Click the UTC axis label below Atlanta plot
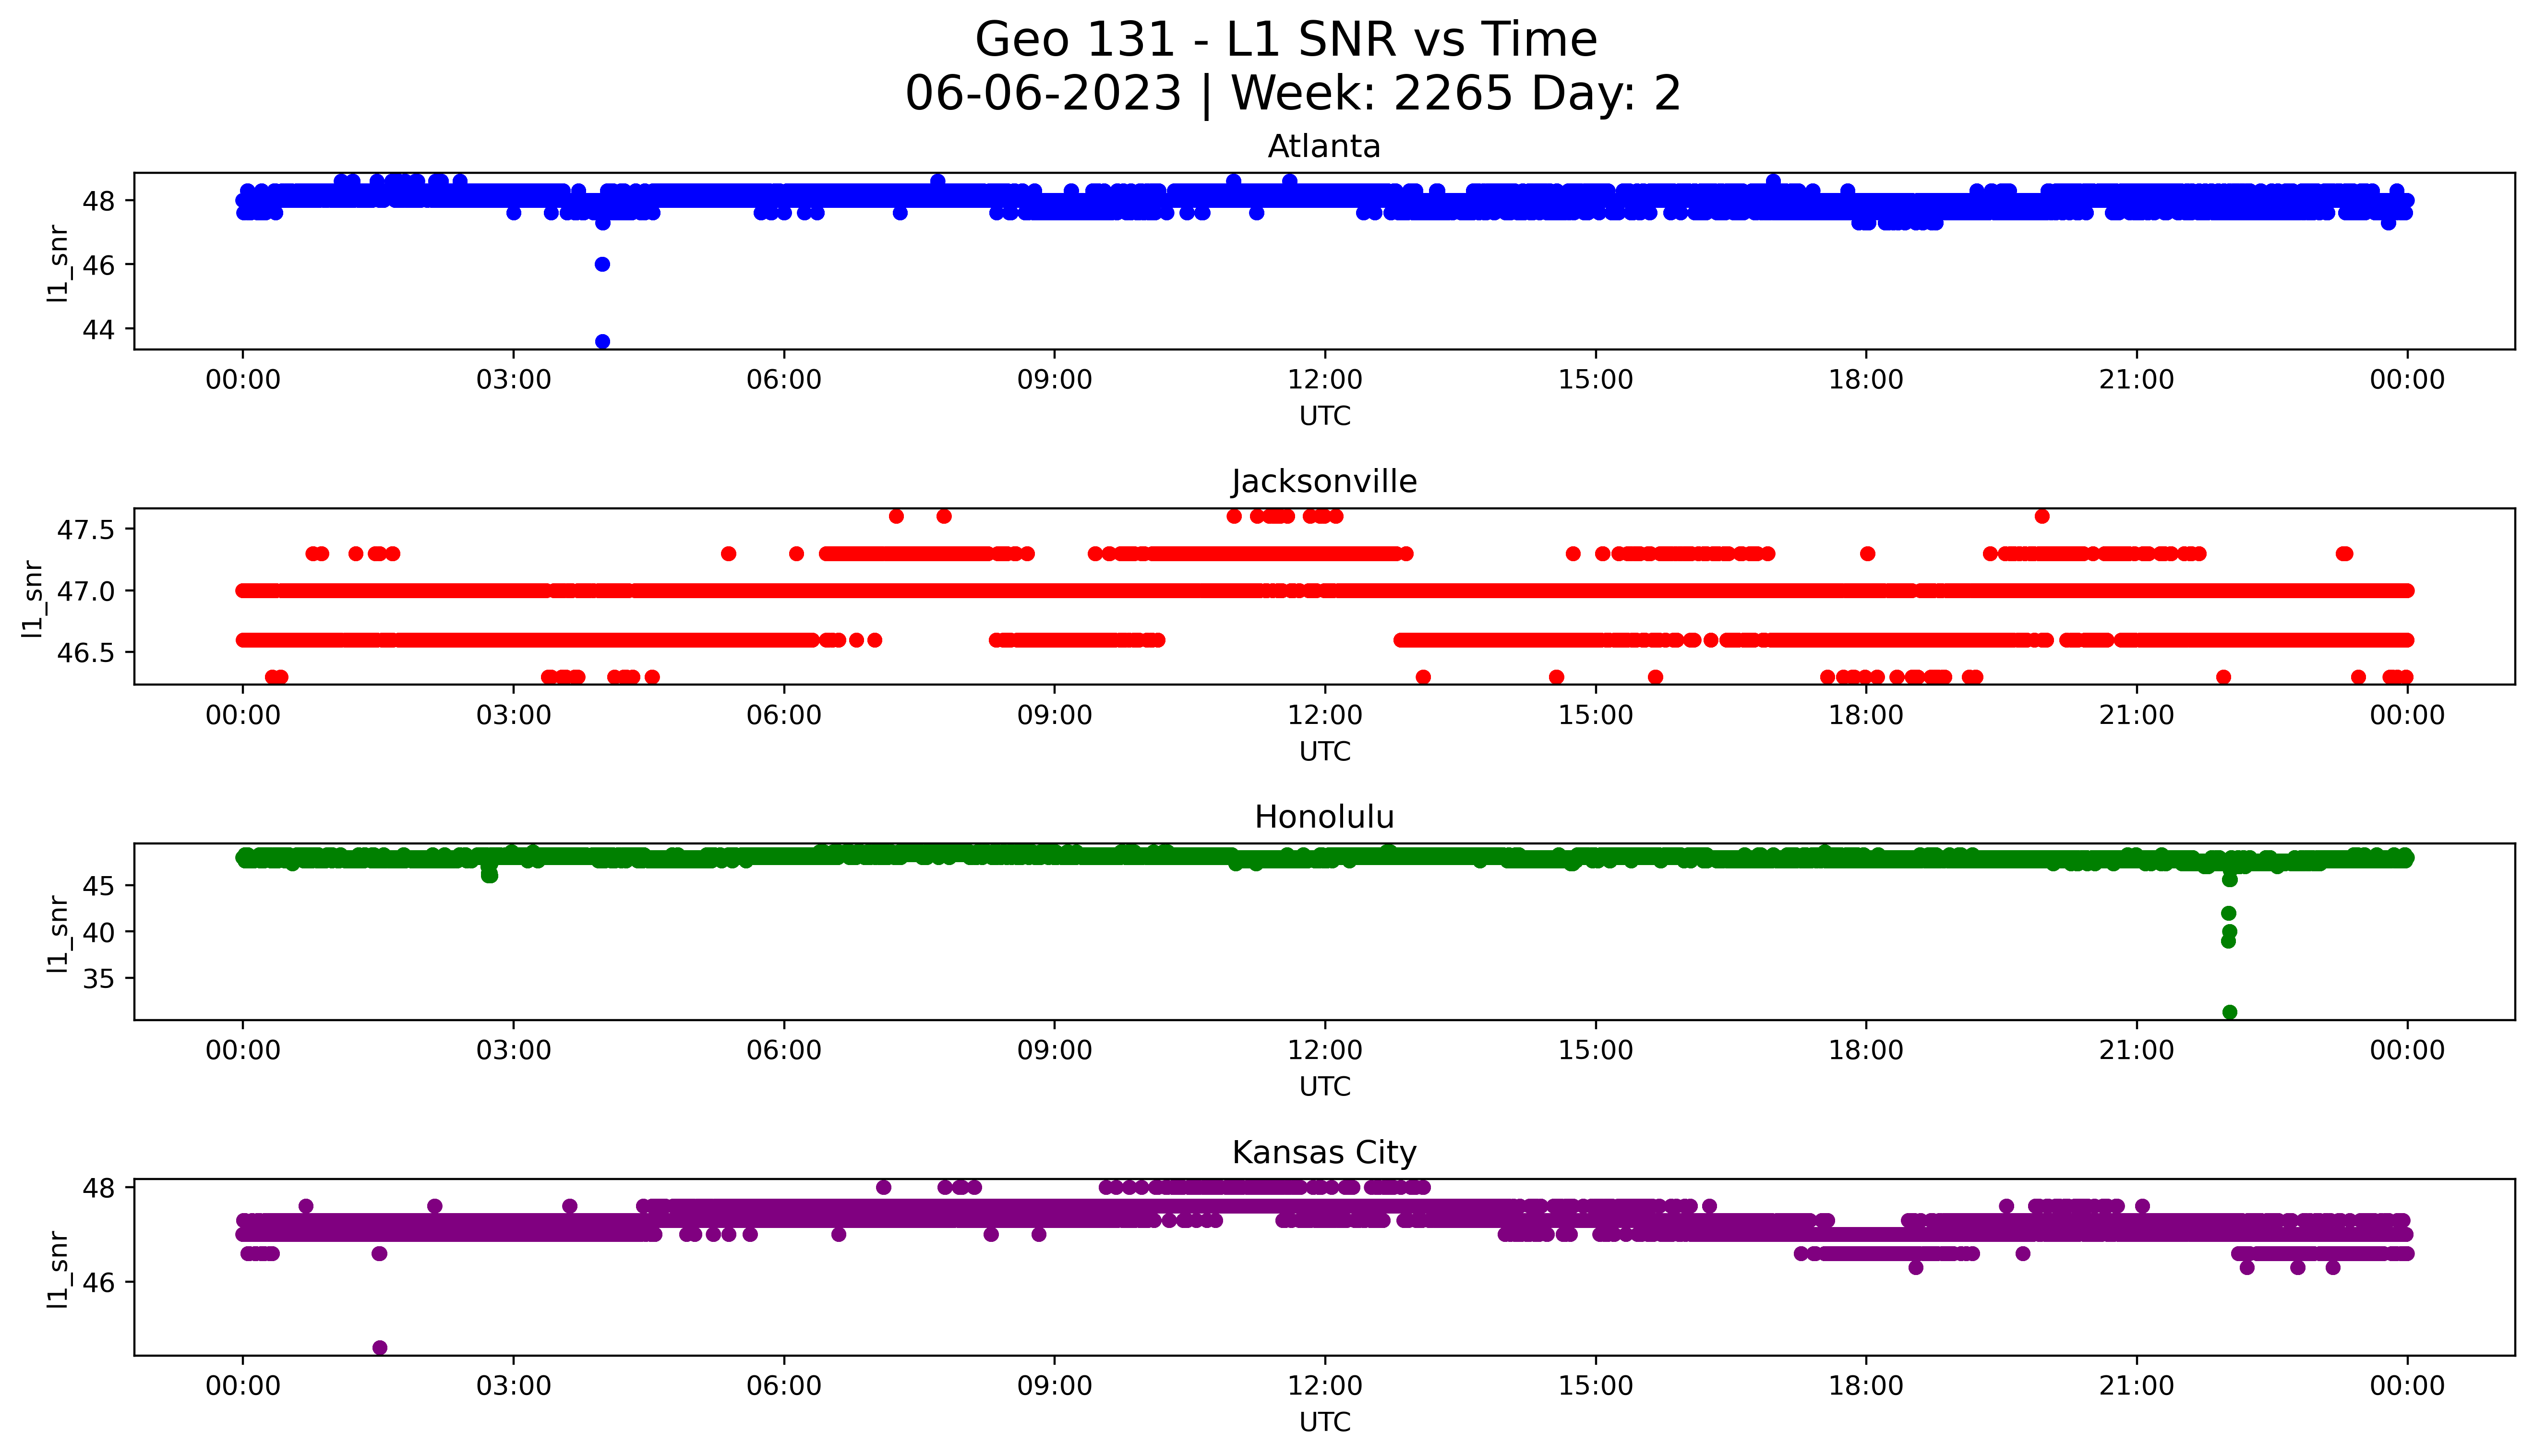 (x=1324, y=416)
